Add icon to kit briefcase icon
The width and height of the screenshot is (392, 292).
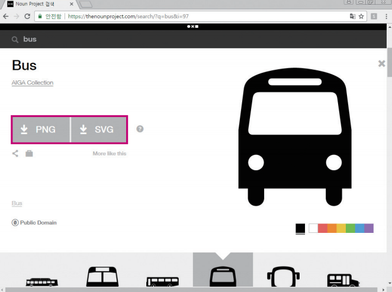pos(29,153)
